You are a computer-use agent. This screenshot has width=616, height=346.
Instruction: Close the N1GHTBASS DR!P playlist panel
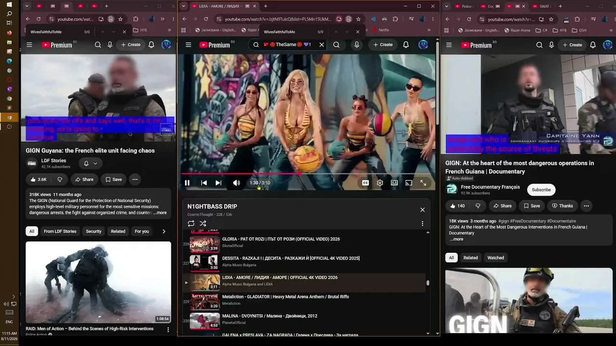pyautogui.click(x=423, y=210)
